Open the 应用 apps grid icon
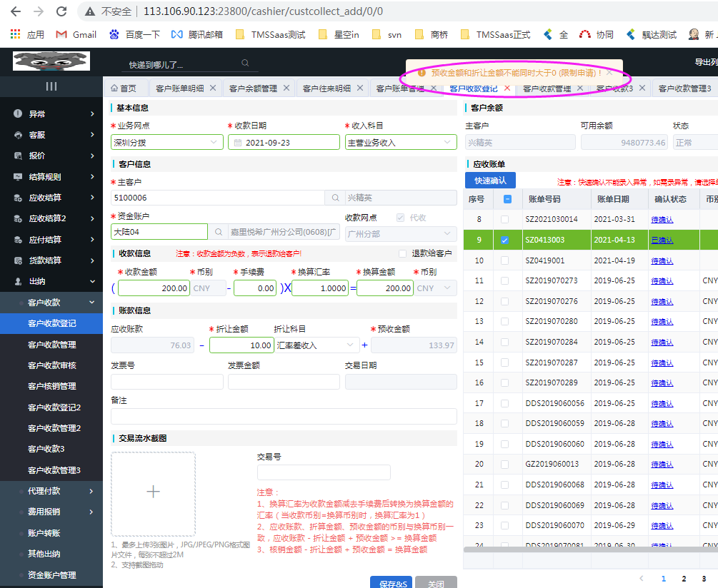This screenshot has height=588, width=718. 16,34
